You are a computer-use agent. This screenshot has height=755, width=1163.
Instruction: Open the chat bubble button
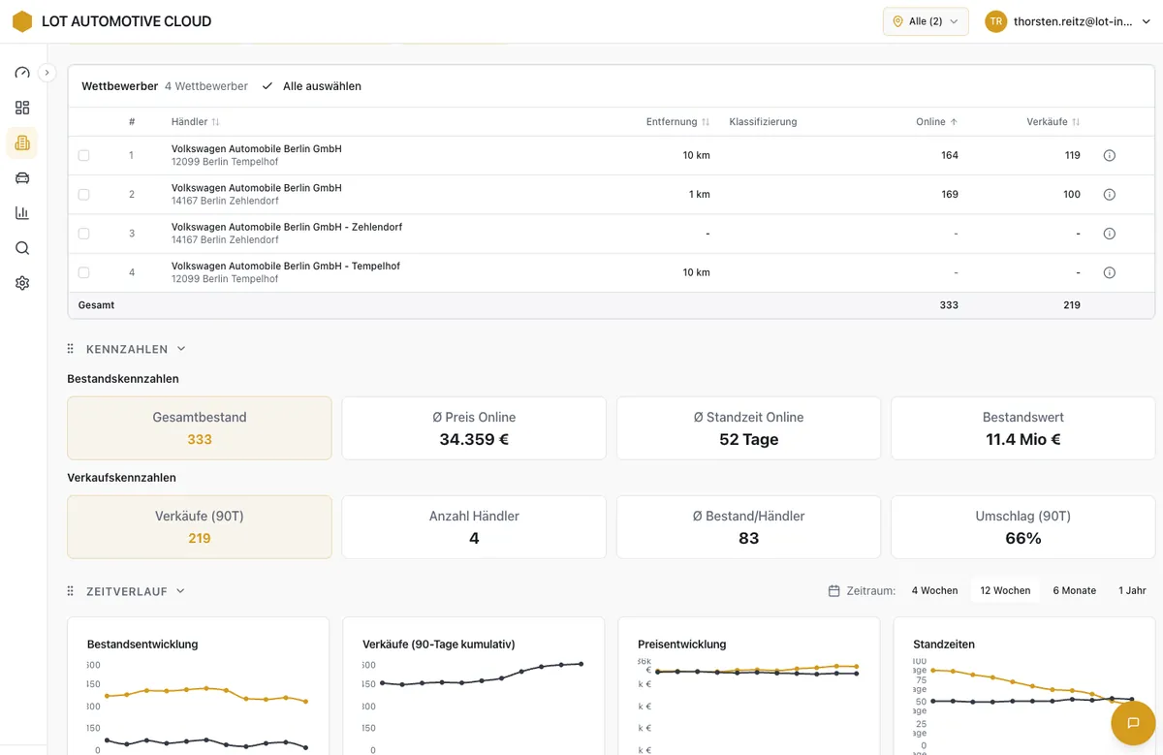tap(1132, 723)
